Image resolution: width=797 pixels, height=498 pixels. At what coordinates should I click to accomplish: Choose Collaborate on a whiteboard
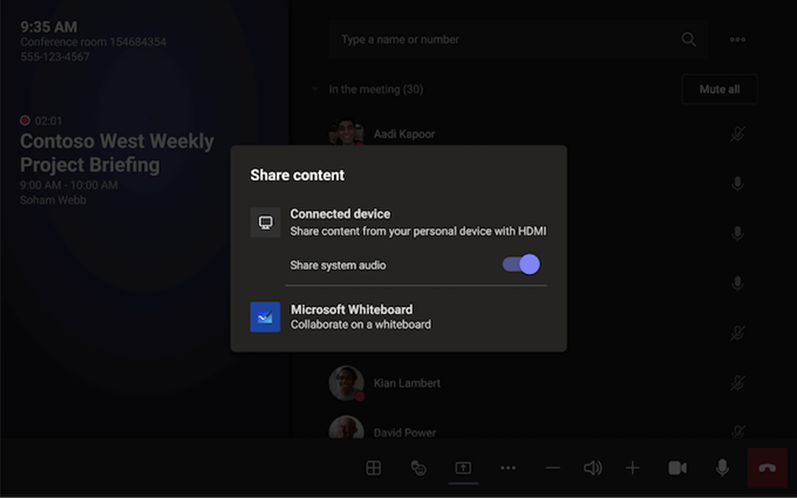(359, 325)
